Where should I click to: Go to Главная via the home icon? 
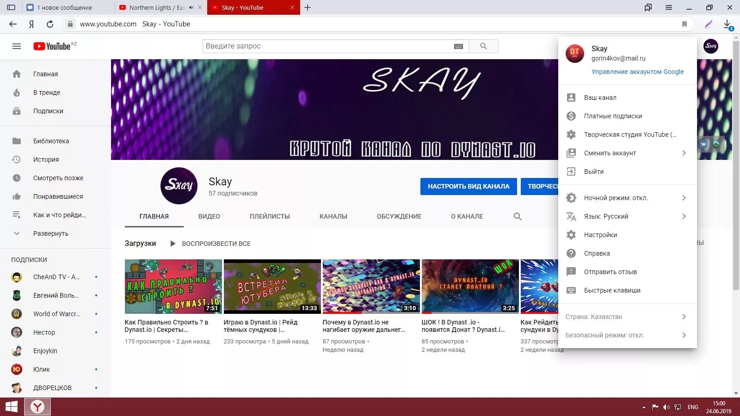(x=17, y=74)
